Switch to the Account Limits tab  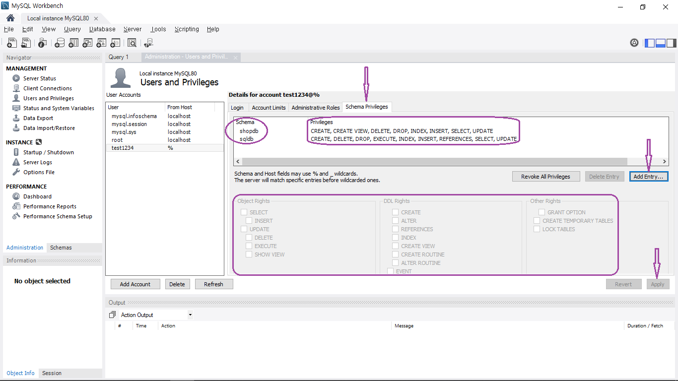pos(269,108)
